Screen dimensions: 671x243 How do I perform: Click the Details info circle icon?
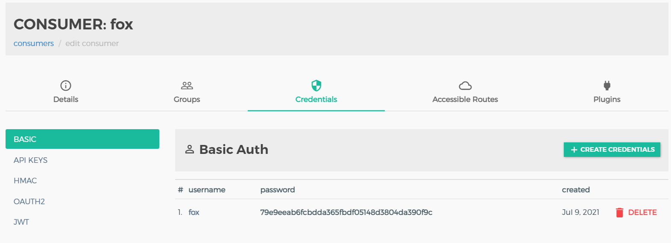66,86
